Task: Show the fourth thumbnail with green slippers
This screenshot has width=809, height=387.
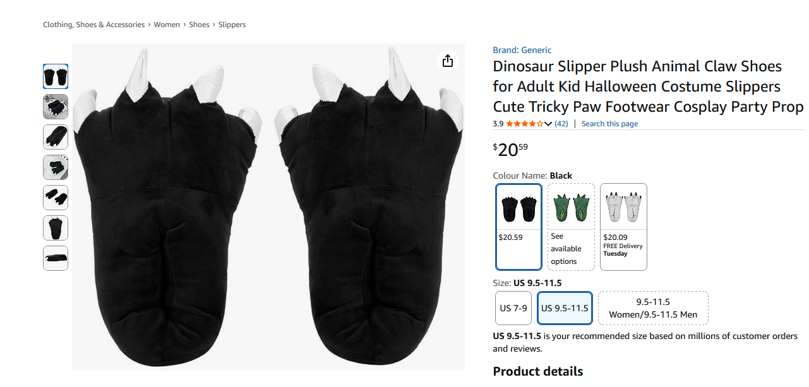Action: (56, 167)
